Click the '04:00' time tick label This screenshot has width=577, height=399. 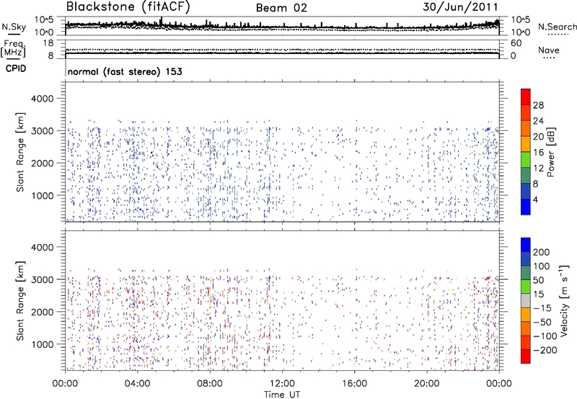pyautogui.click(x=137, y=384)
